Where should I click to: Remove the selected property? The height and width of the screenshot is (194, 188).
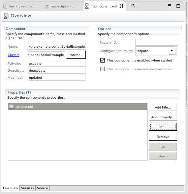[163, 137]
